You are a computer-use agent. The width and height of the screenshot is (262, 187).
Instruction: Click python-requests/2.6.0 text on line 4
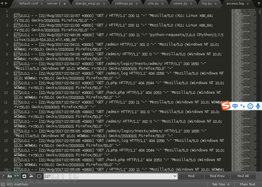pos(173,35)
